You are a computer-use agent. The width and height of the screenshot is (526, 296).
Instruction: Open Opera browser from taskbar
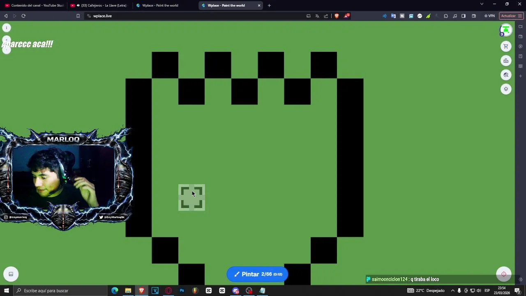tap(168, 291)
